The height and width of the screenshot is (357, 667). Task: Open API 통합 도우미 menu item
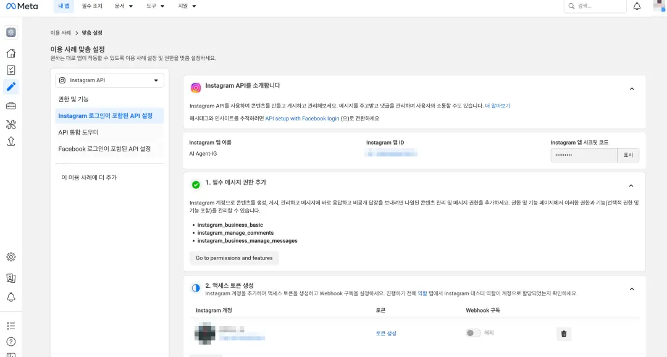click(x=109, y=132)
